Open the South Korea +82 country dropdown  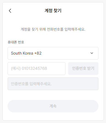(x=53, y=53)
